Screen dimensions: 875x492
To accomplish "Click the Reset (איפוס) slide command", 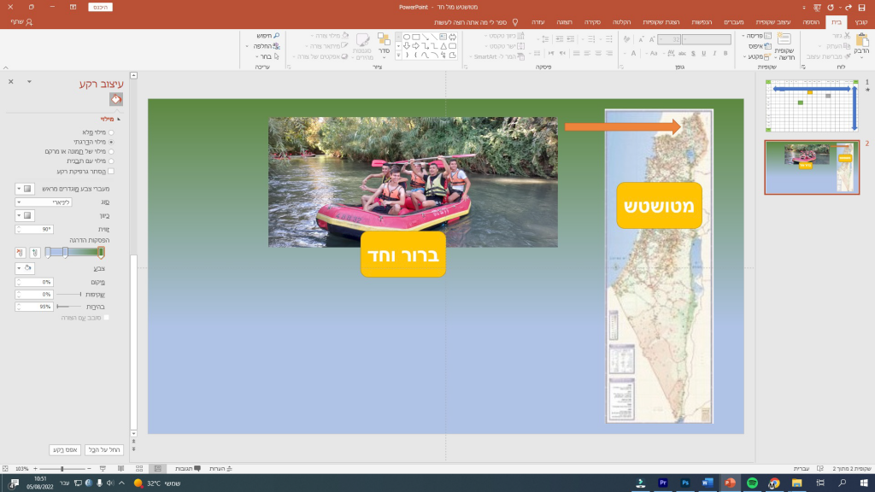I will coord(760,46).
